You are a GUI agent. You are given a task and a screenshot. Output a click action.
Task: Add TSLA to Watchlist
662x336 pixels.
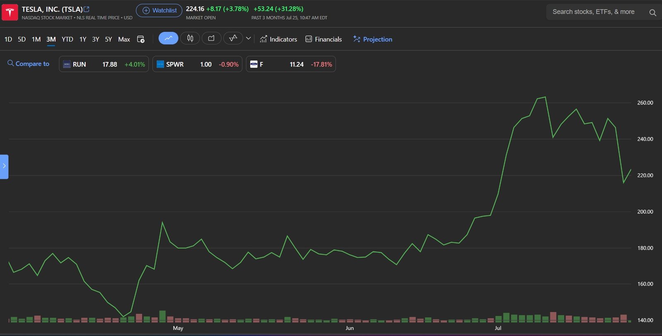[159, 10]
